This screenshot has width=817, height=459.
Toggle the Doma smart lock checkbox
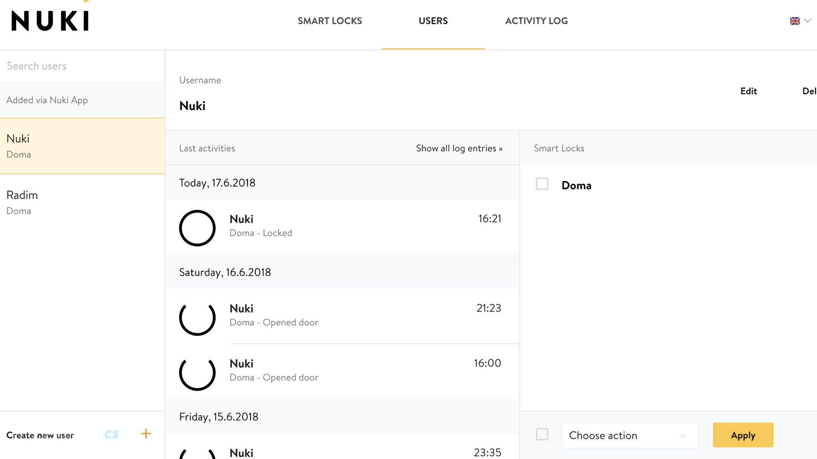[542, 184]
